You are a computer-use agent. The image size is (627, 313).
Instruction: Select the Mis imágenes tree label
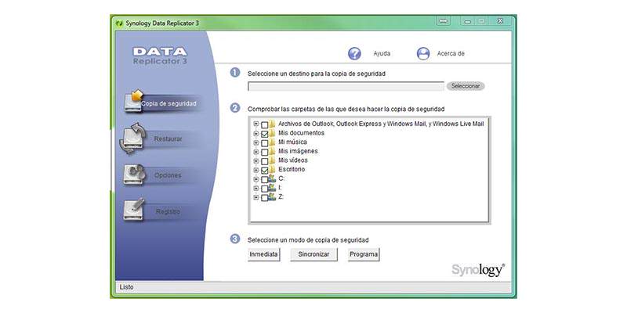click(298, 151)
